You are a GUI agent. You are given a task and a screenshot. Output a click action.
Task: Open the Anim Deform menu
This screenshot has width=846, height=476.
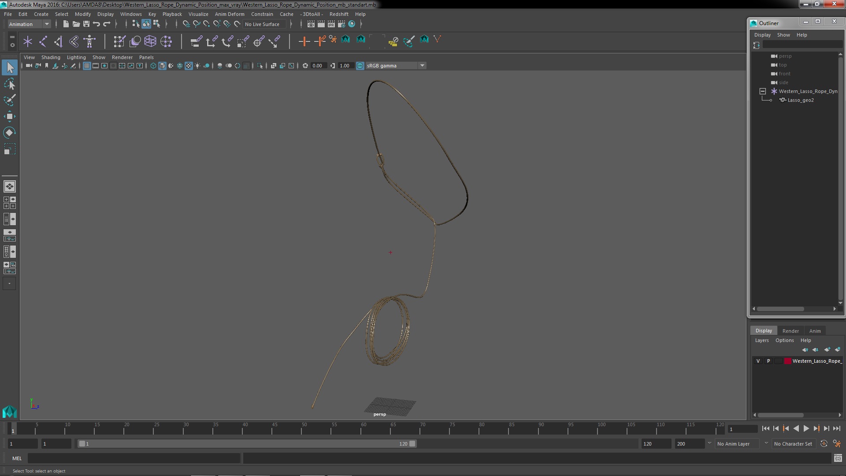[229, 14]
